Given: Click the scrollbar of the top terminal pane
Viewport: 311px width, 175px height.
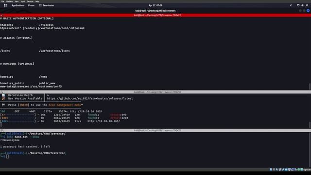Looking at the screenshot, I should (x=310, y=87).
